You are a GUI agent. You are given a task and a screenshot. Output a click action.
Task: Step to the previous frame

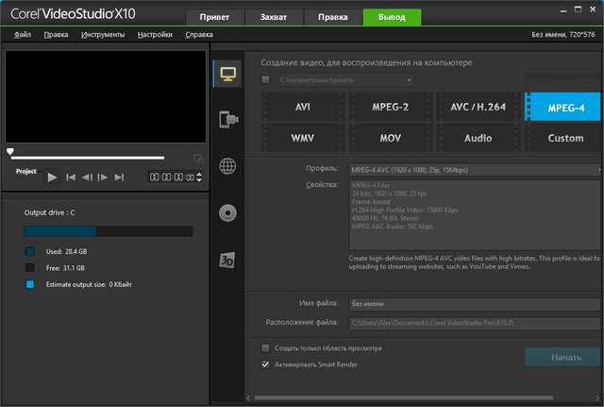[x=86, y=177]
